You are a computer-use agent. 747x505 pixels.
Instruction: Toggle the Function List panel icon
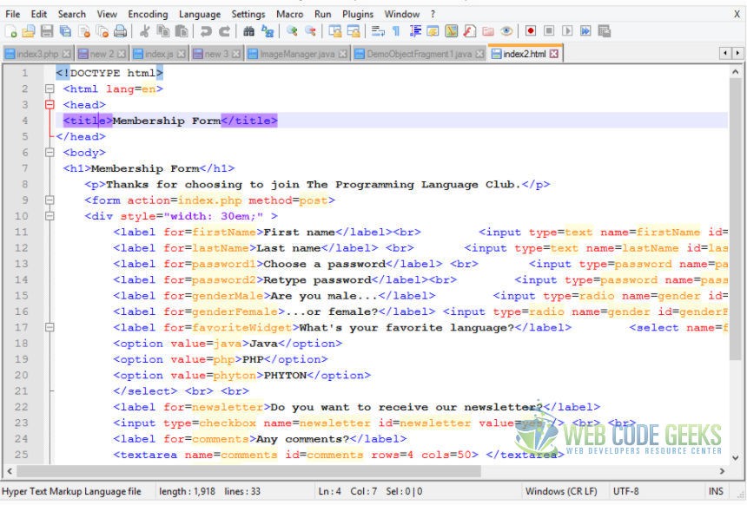470,31
